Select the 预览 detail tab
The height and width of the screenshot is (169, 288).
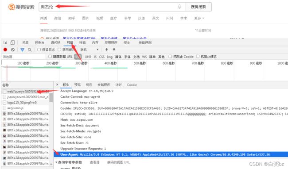(x=78, y=84)
